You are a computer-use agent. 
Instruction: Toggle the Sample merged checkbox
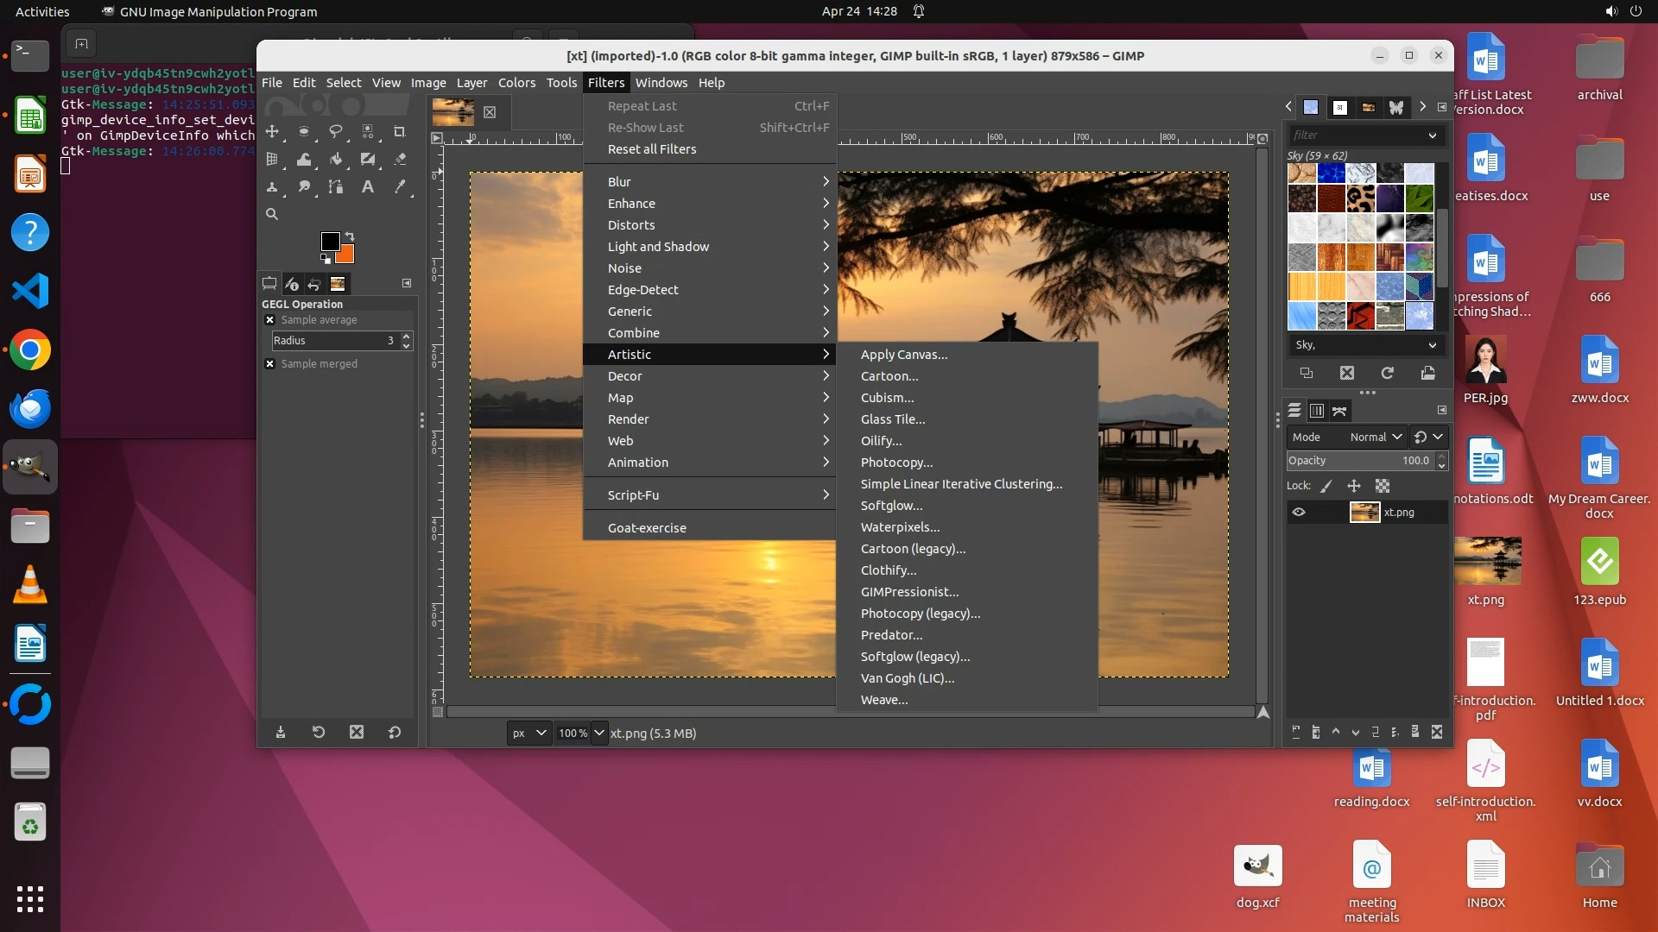pyautogui.click(x=269, y=363)
